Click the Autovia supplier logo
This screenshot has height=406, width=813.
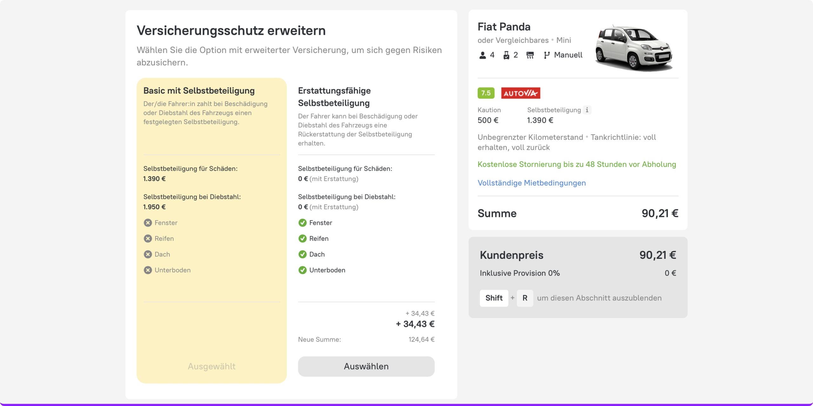(x=521, y=93)
